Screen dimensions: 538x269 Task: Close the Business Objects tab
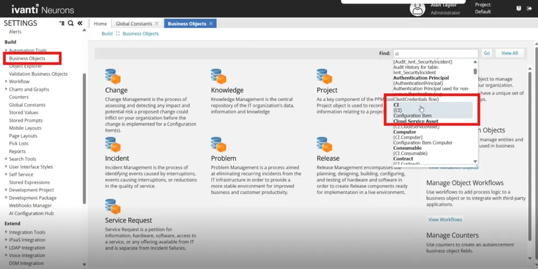click(x=211, y=24)
